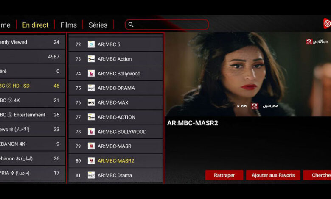Click the magnifying glass search icon
The height and width of the screenshot is (199, 331).
click(131, 25)
